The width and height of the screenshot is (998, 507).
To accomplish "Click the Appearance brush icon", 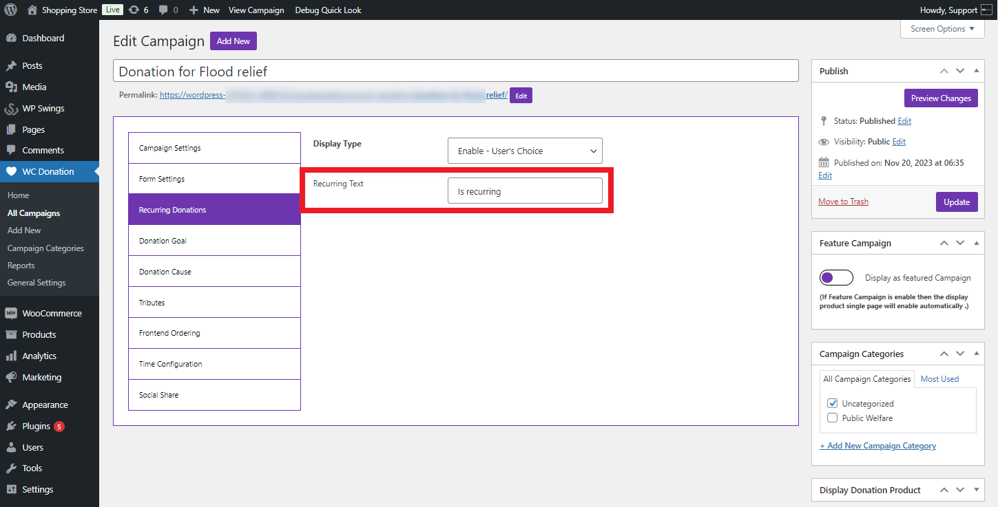I will pyautogui.click(x=11, y=405).
